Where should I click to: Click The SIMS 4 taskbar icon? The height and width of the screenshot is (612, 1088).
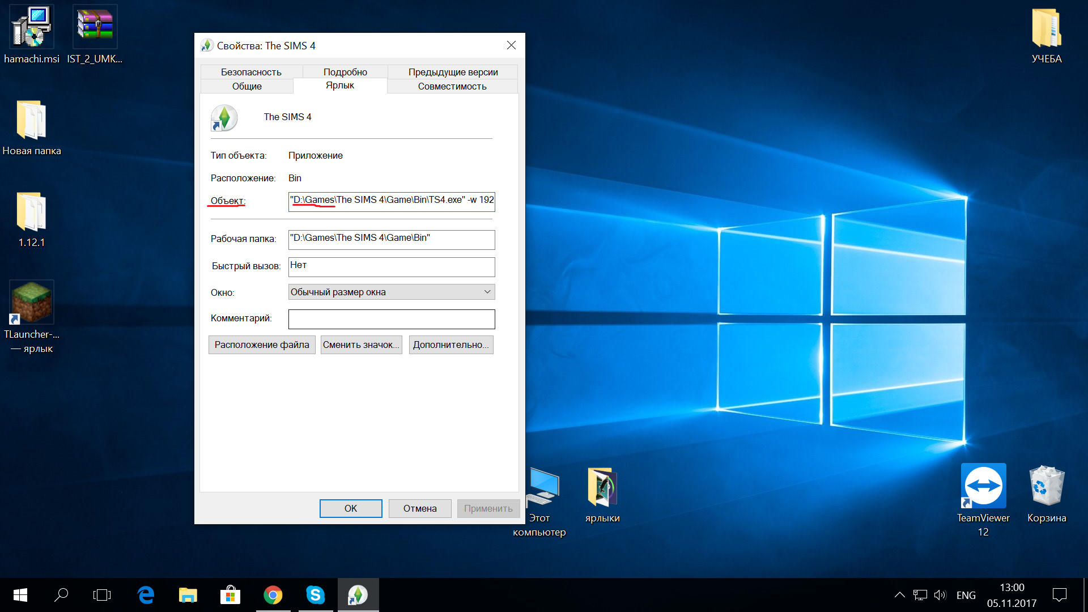(x=358, y=595)
